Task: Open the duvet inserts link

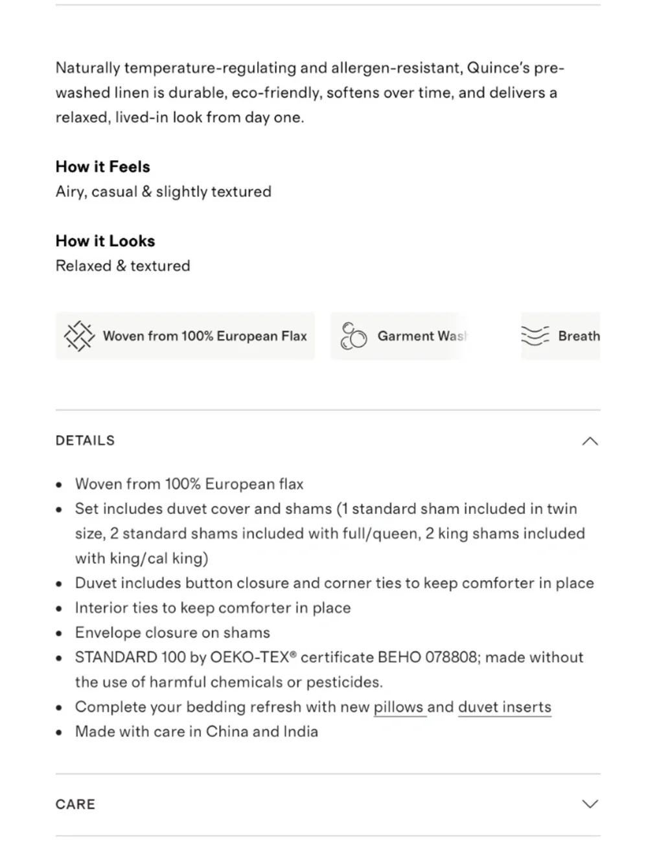Action: pos(505,707)
